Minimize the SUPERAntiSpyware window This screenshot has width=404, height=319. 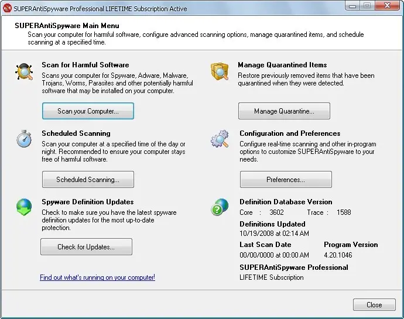[352, 6]
